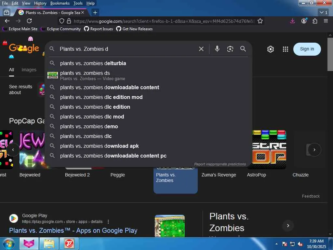
Task: Open the Report Issues bookmark
Action: 99,29
